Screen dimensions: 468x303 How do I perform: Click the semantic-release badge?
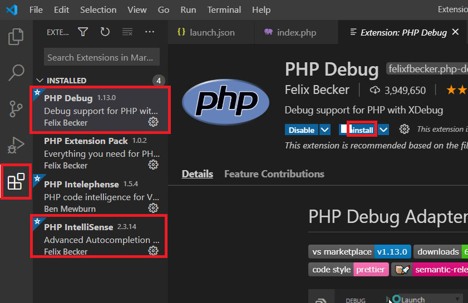pos(430,270)
